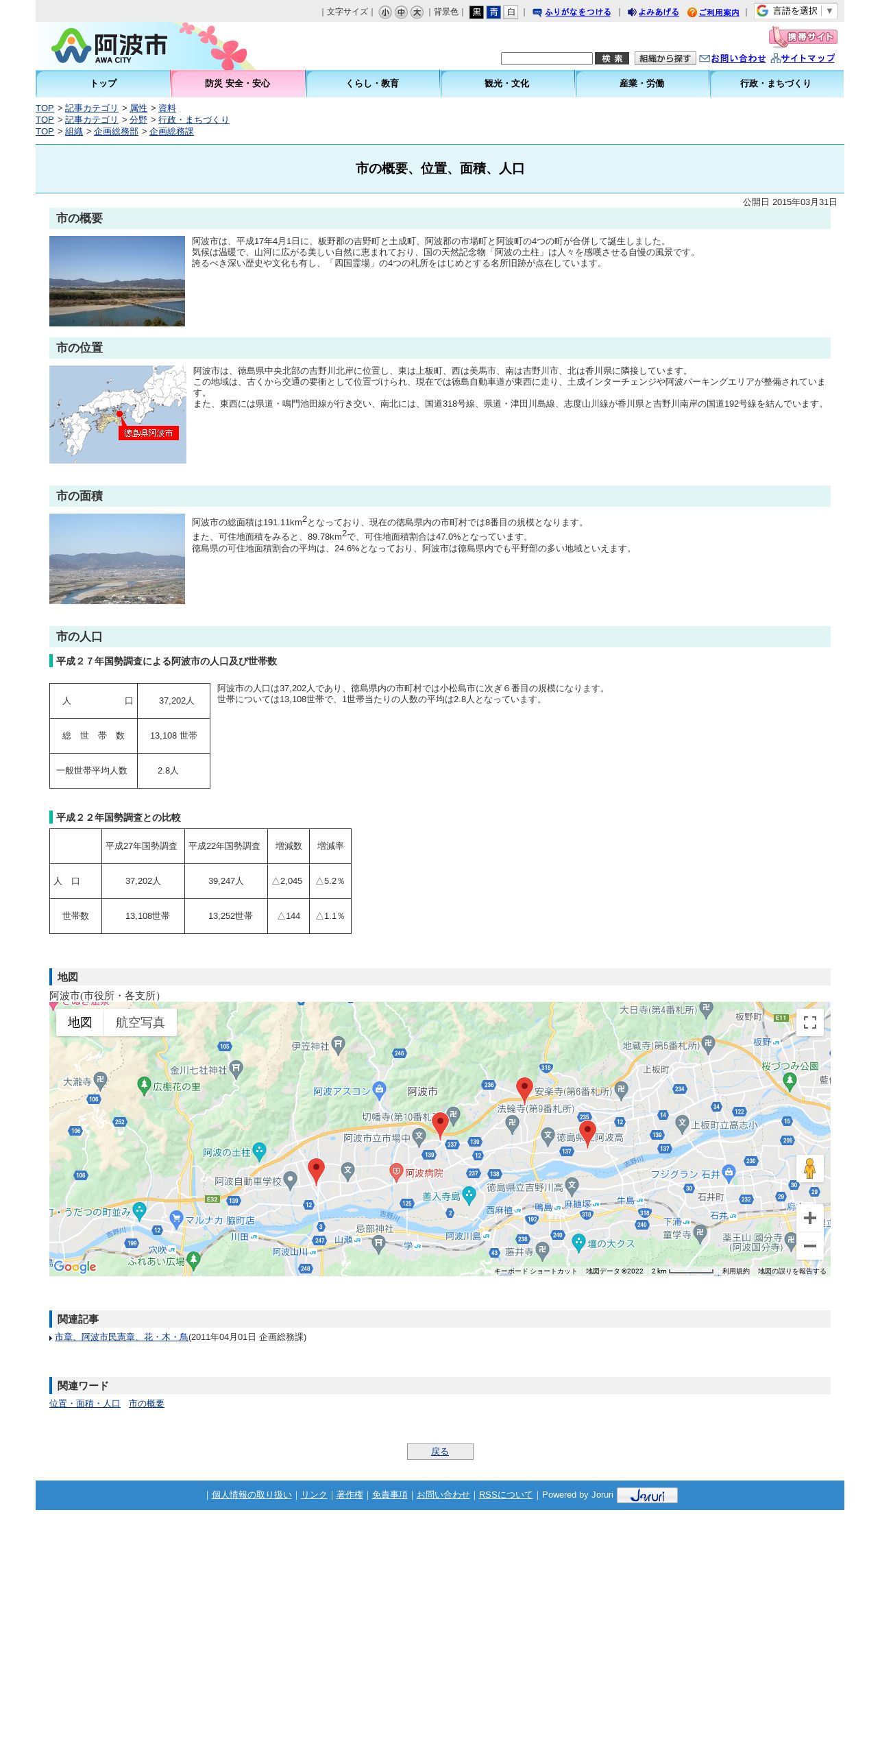Click the 戻る back button
880x1761 pixels.
coord(440,1451)
